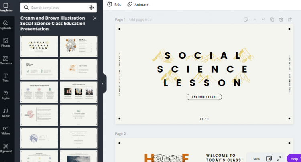
Task: Open the Elements sidebar panel
Action: tap(6, 60)
